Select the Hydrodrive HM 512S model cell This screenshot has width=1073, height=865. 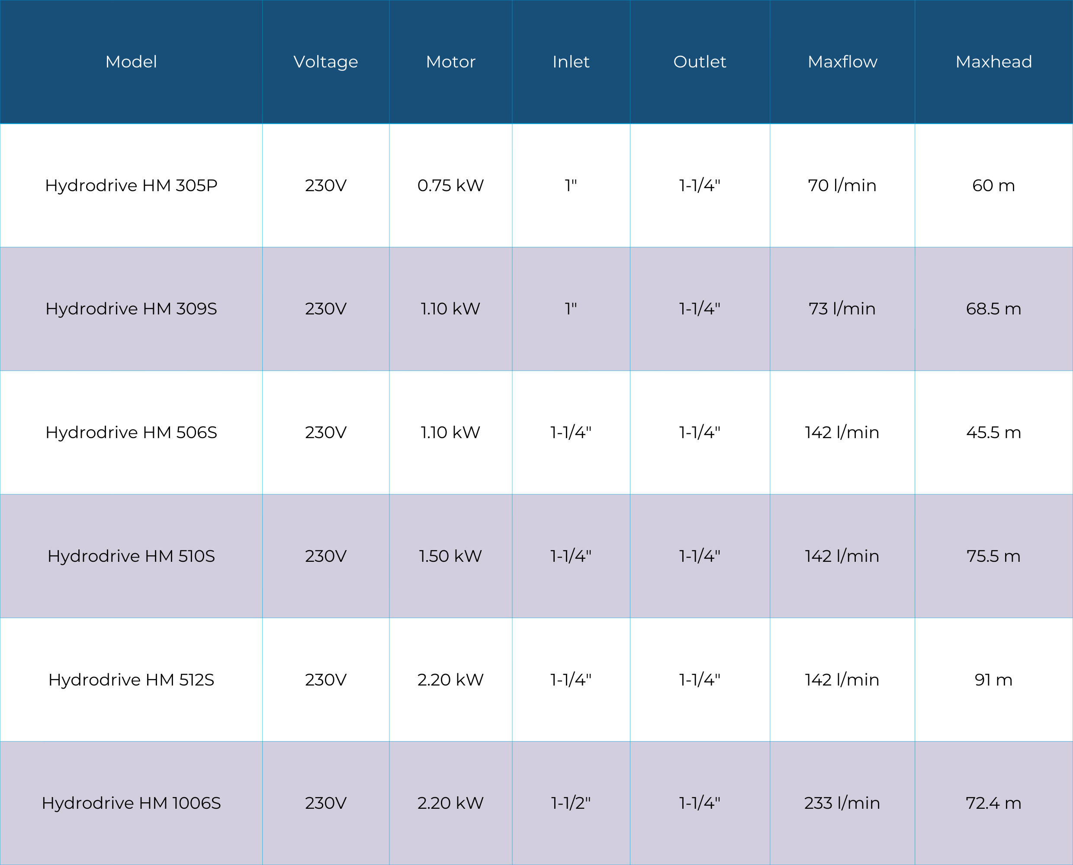(131, 679)
